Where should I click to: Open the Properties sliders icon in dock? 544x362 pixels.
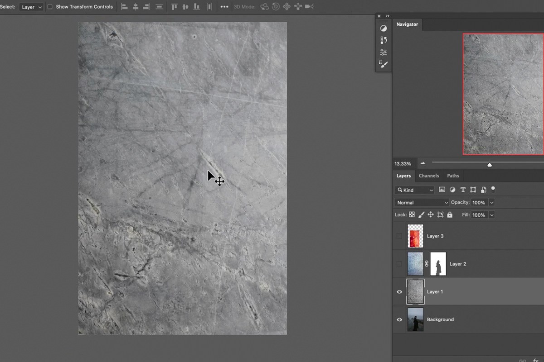point(384,52)
